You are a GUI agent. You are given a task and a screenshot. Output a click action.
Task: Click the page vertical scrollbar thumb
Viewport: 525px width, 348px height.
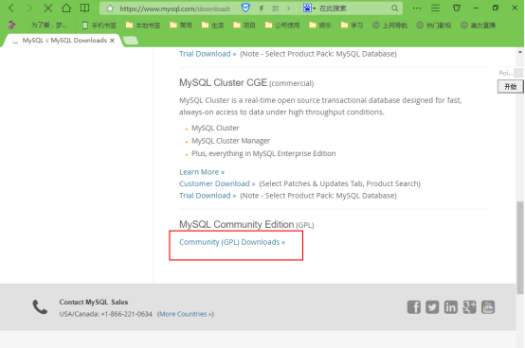[x=520, y=248]
